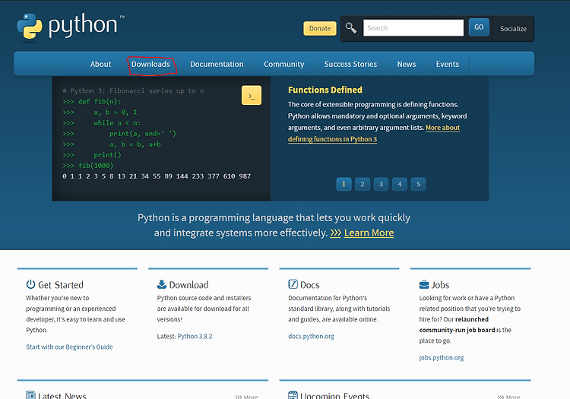Open the docs.python.org link
This screenshot has width=570, height=399.
click(311, 336)
